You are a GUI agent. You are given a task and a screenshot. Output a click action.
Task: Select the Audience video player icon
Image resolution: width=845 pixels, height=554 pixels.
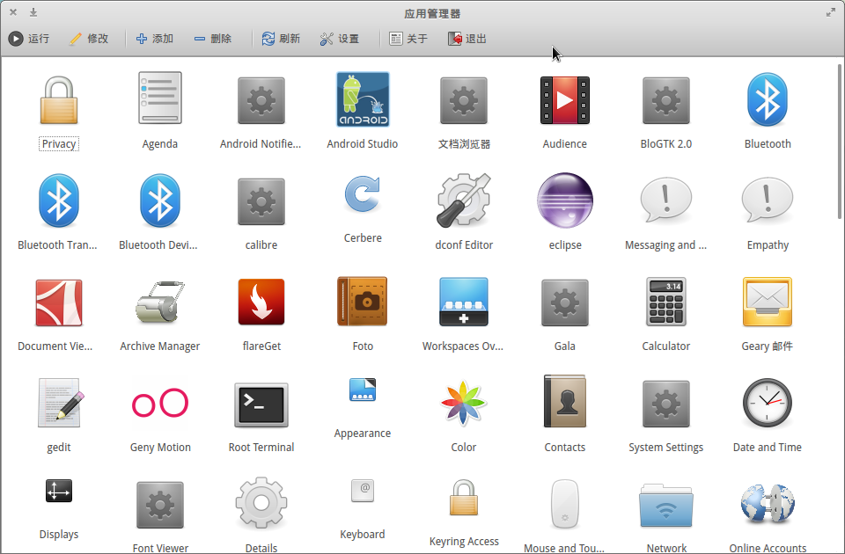(x=565, y=100)
